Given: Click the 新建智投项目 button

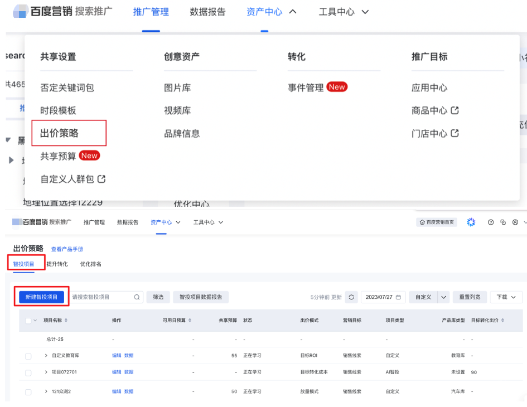Looking at the screenshot, I should coord(41,297).
